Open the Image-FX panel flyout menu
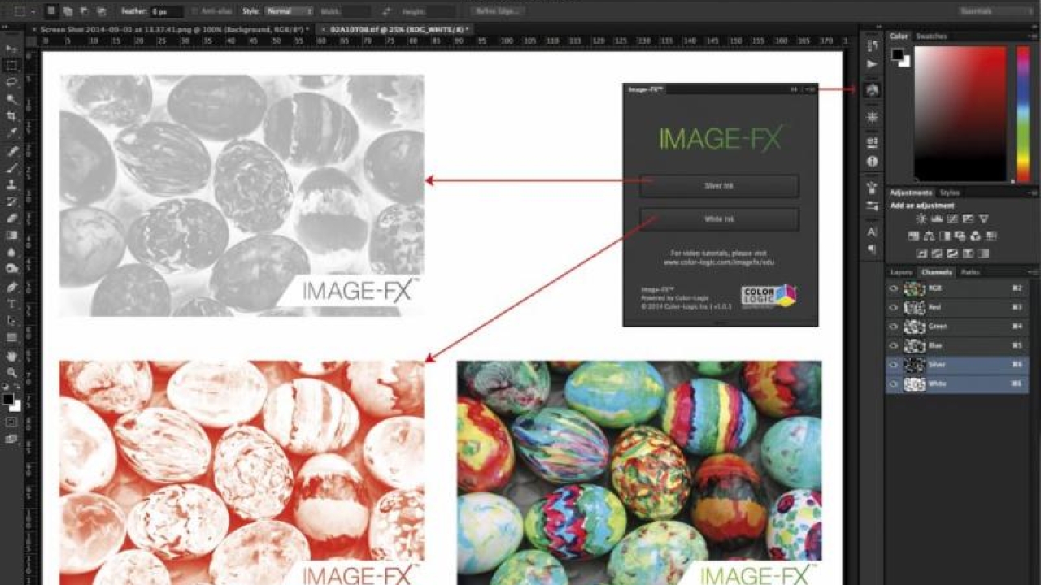Viewport: 1041px width, 585px height. [x=810, y=89]
